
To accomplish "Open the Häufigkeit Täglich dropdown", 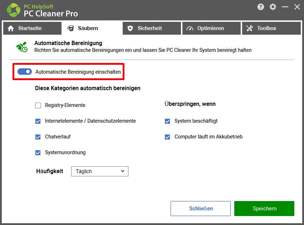I will pyautogui.click(x=100, y=171).
